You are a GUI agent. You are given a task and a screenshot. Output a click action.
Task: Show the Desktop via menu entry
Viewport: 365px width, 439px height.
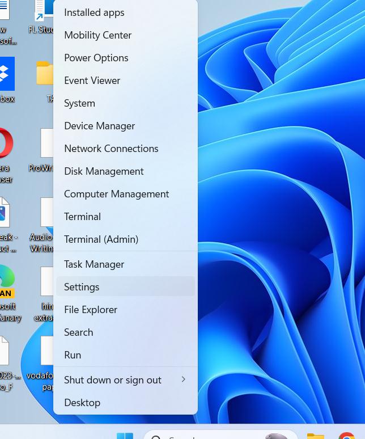pos(125,403)
